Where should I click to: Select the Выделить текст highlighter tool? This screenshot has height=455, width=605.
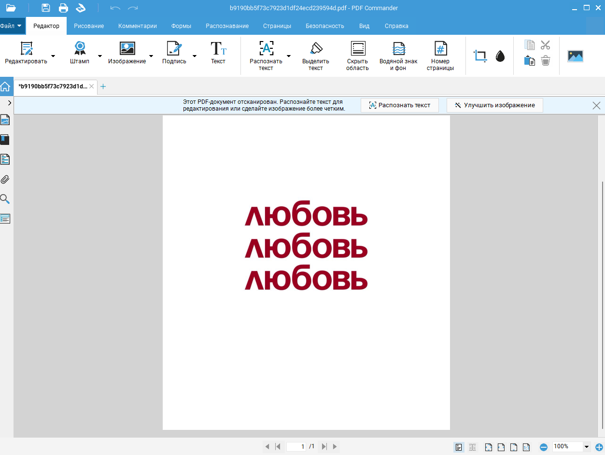(x=316, y=56)
